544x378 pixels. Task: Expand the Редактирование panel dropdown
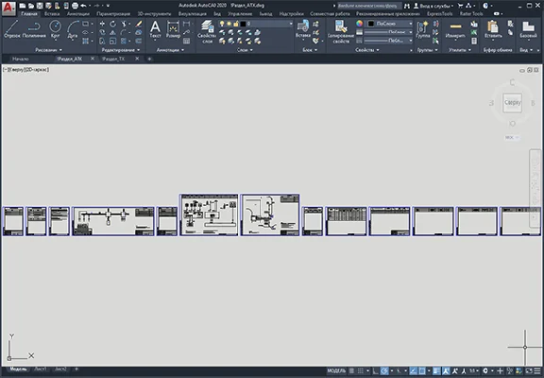121,50
